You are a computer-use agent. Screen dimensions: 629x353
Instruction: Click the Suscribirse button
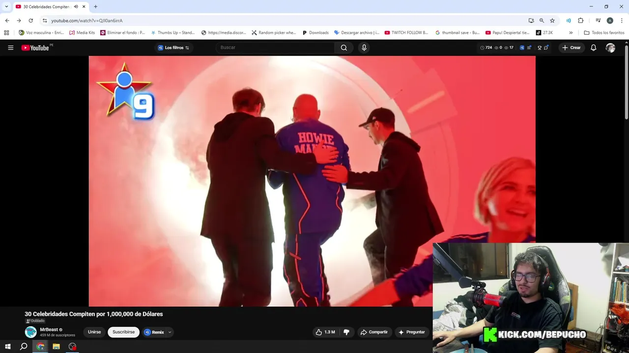[x=123, y=332]
